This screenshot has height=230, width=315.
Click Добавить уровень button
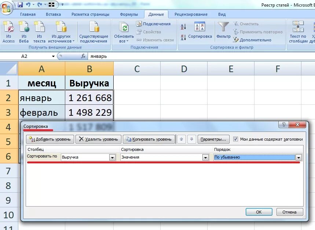pos(50,139)
